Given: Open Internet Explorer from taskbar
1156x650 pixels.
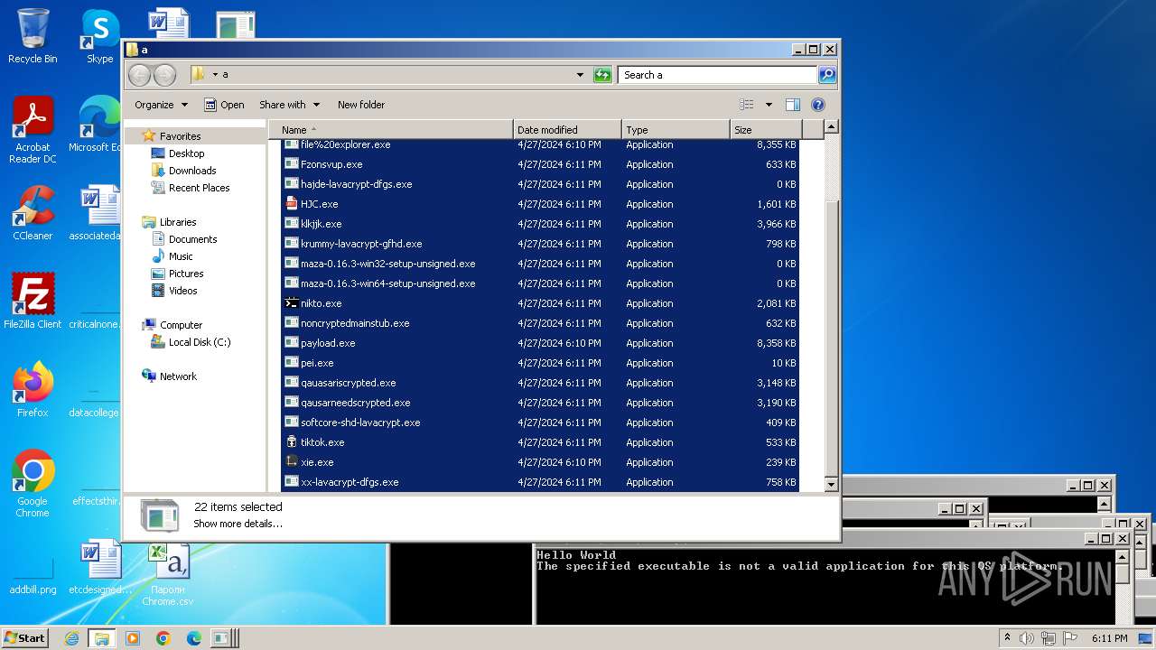Looking at the screenshot, I should tap(72, 638).
